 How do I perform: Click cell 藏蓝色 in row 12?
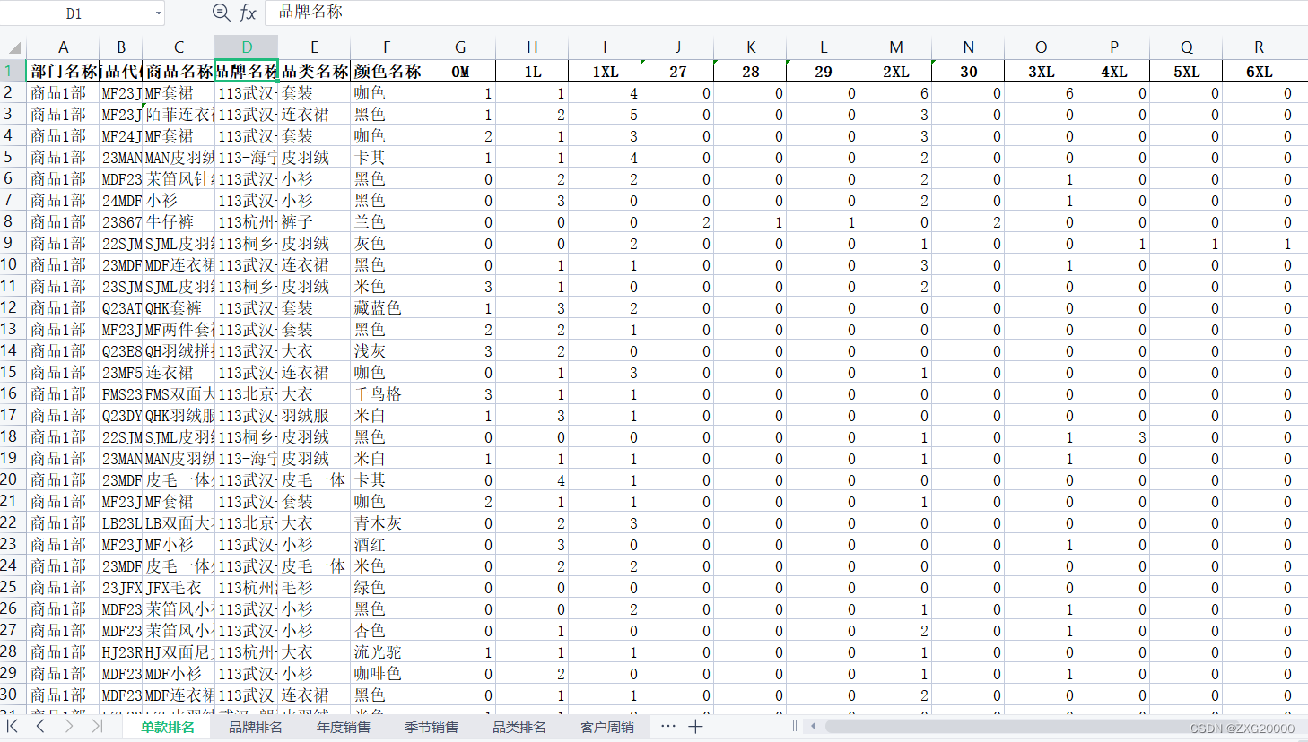pyautogui.click(x=387, y=307)
